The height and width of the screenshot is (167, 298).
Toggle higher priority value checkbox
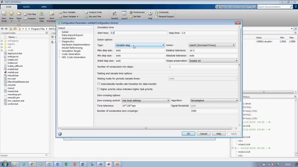98,89
